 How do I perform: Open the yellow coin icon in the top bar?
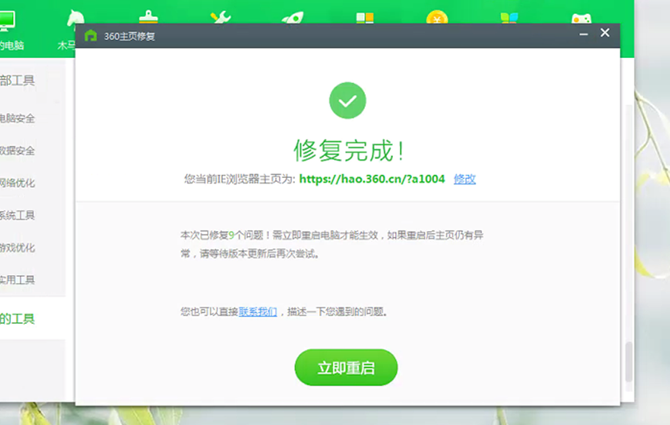(437, 17)
